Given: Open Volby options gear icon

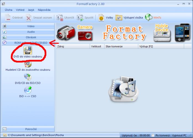Looking at the screenshot, I should pos(101,18).
